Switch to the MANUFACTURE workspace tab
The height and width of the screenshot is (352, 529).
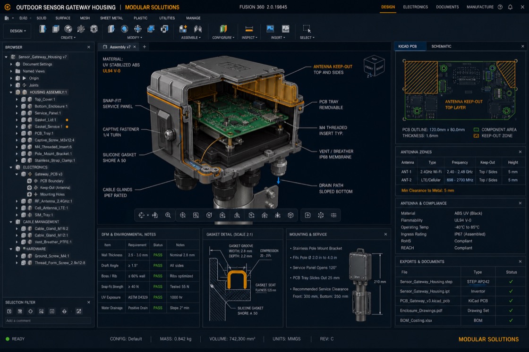[x=480, y=7]
